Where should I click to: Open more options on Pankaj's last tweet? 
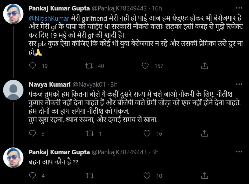240,152
